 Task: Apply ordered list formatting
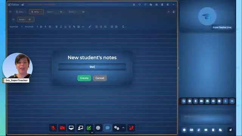pyautogui.click(x=96, y=27)
